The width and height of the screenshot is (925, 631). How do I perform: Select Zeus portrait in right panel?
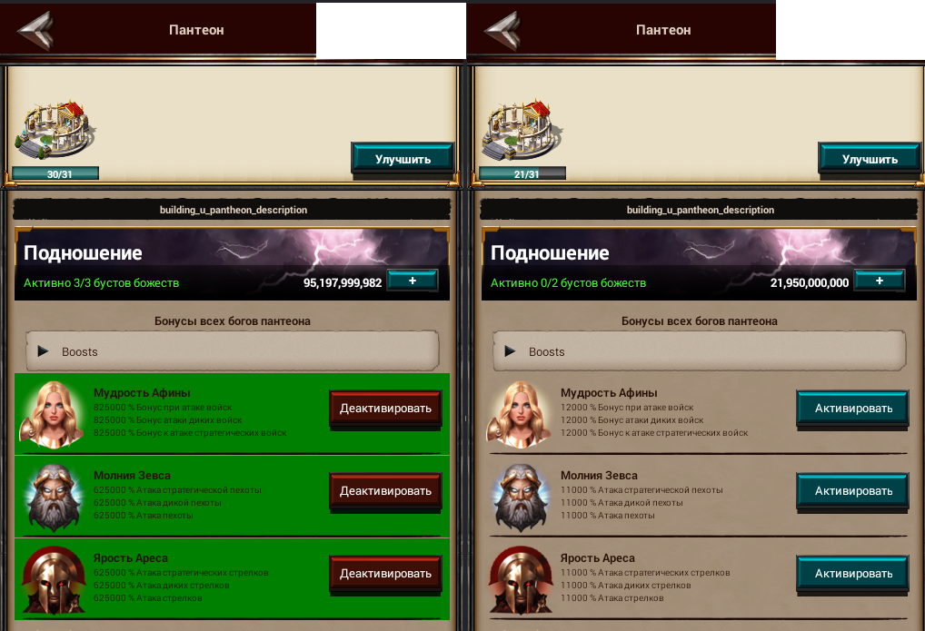[521, 498]
